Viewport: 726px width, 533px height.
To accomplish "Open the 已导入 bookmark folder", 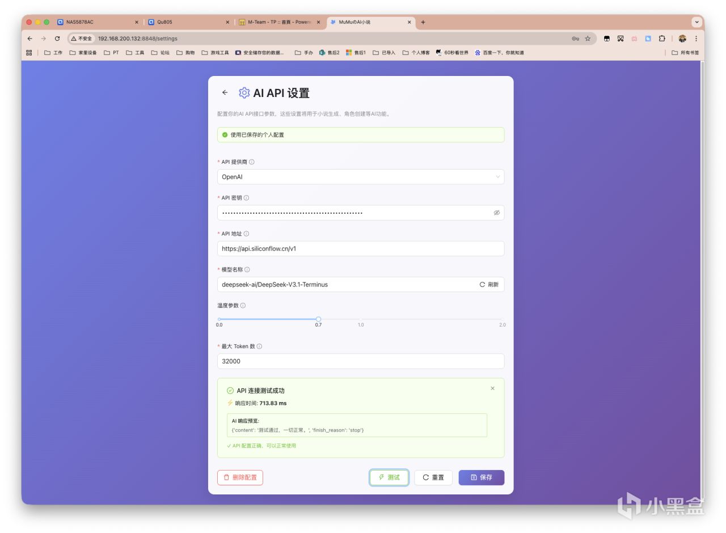I will [384, 53].
